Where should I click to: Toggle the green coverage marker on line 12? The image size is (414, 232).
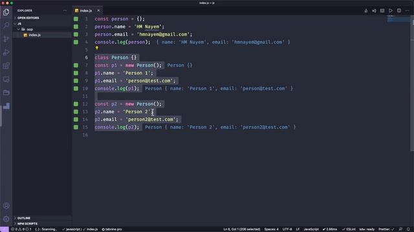pos(76,104)
